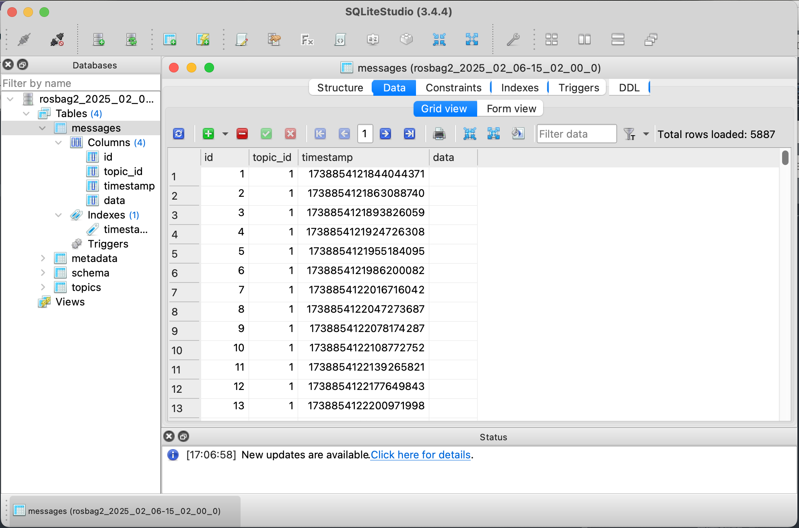Click the topic_id column header
The image size is (799, 528).
pyautogui.click(x=273, y=157)
